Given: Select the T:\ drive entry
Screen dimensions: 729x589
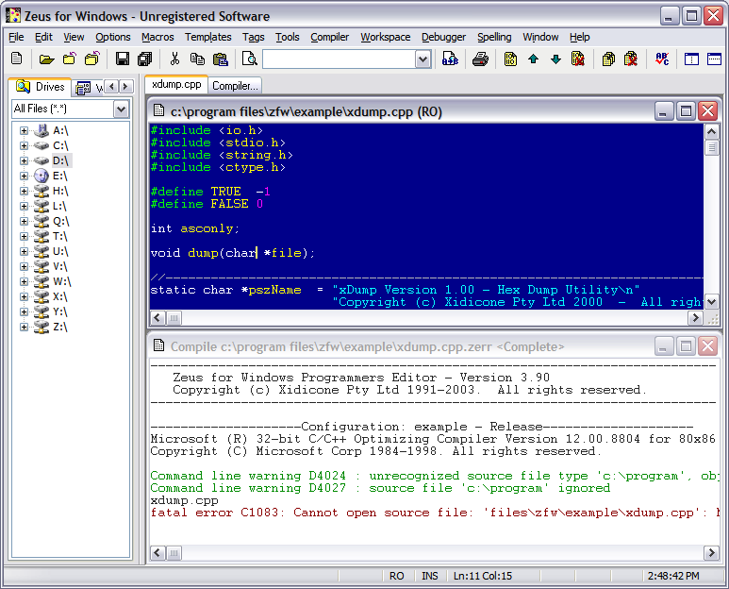Looking at the screenshot, I should pos(60,236).
